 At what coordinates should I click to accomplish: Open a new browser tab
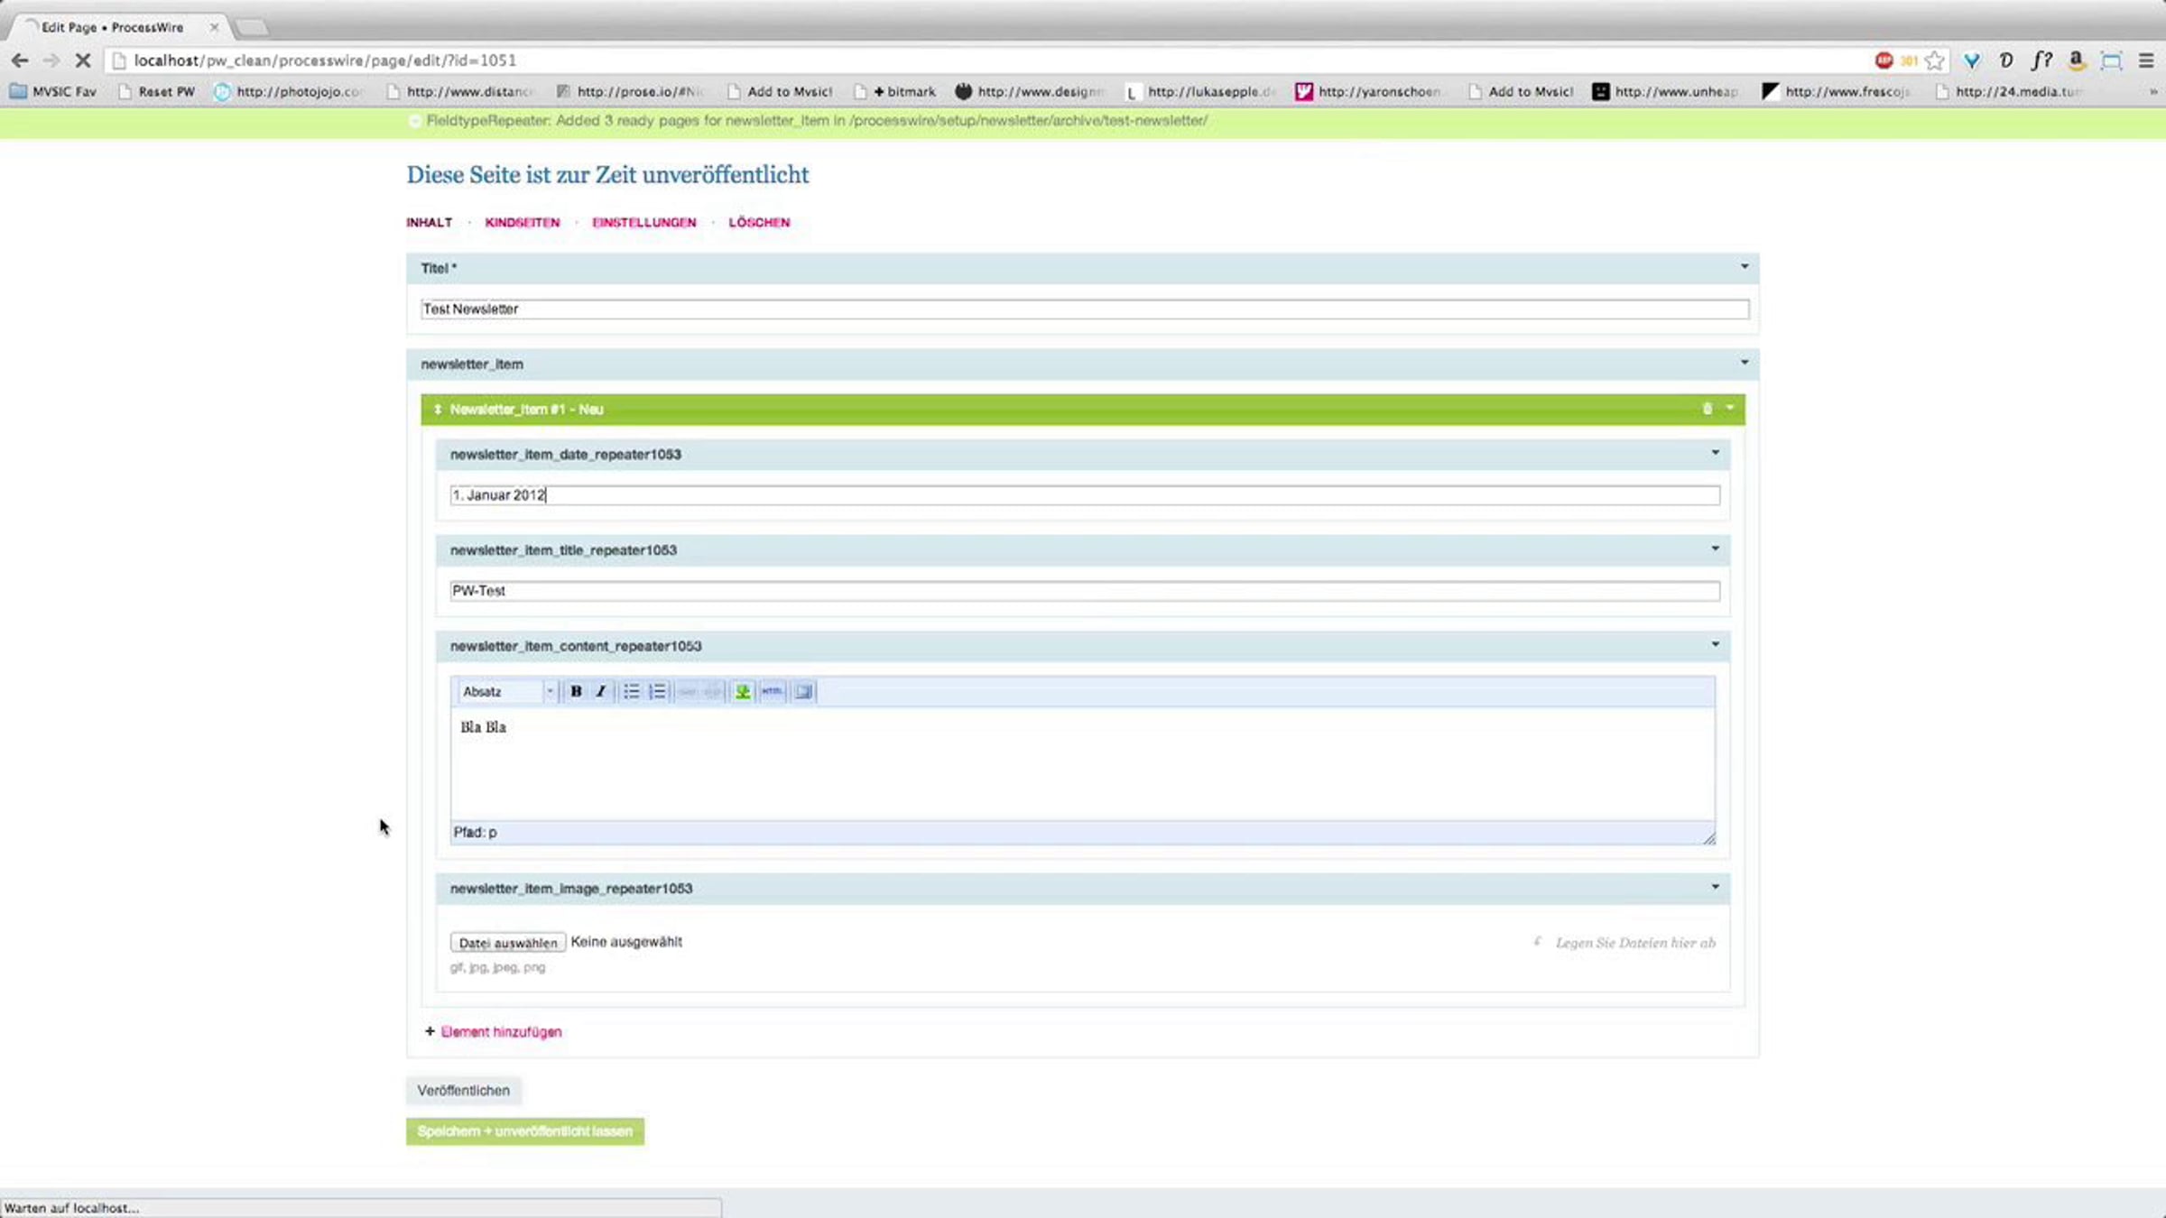(252, 28)
